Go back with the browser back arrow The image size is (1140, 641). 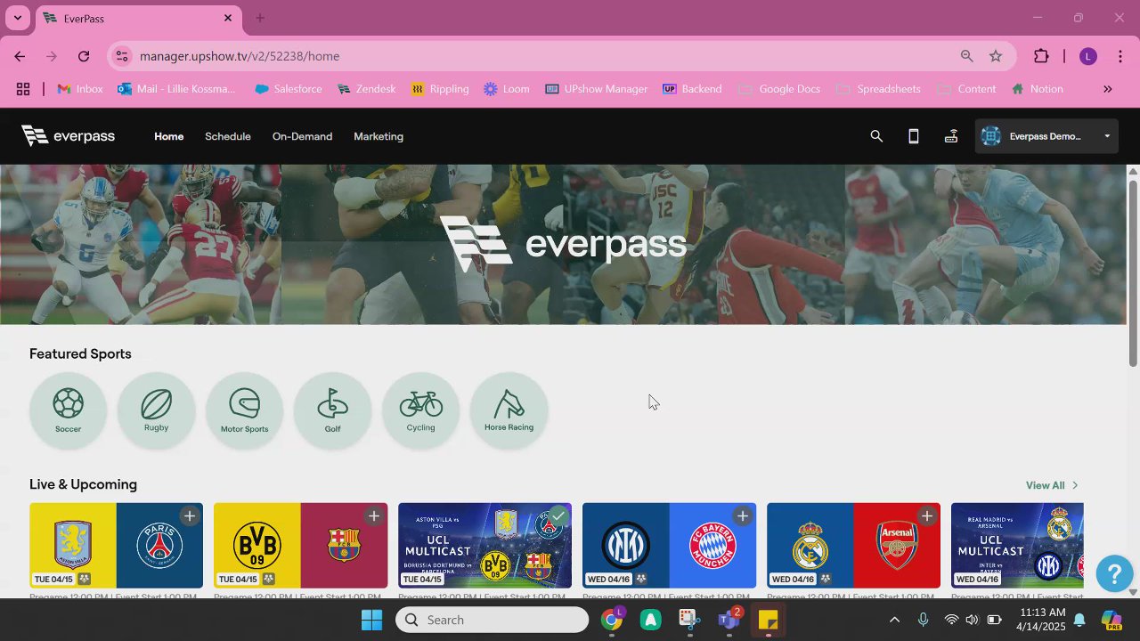[x=20, y=56]
